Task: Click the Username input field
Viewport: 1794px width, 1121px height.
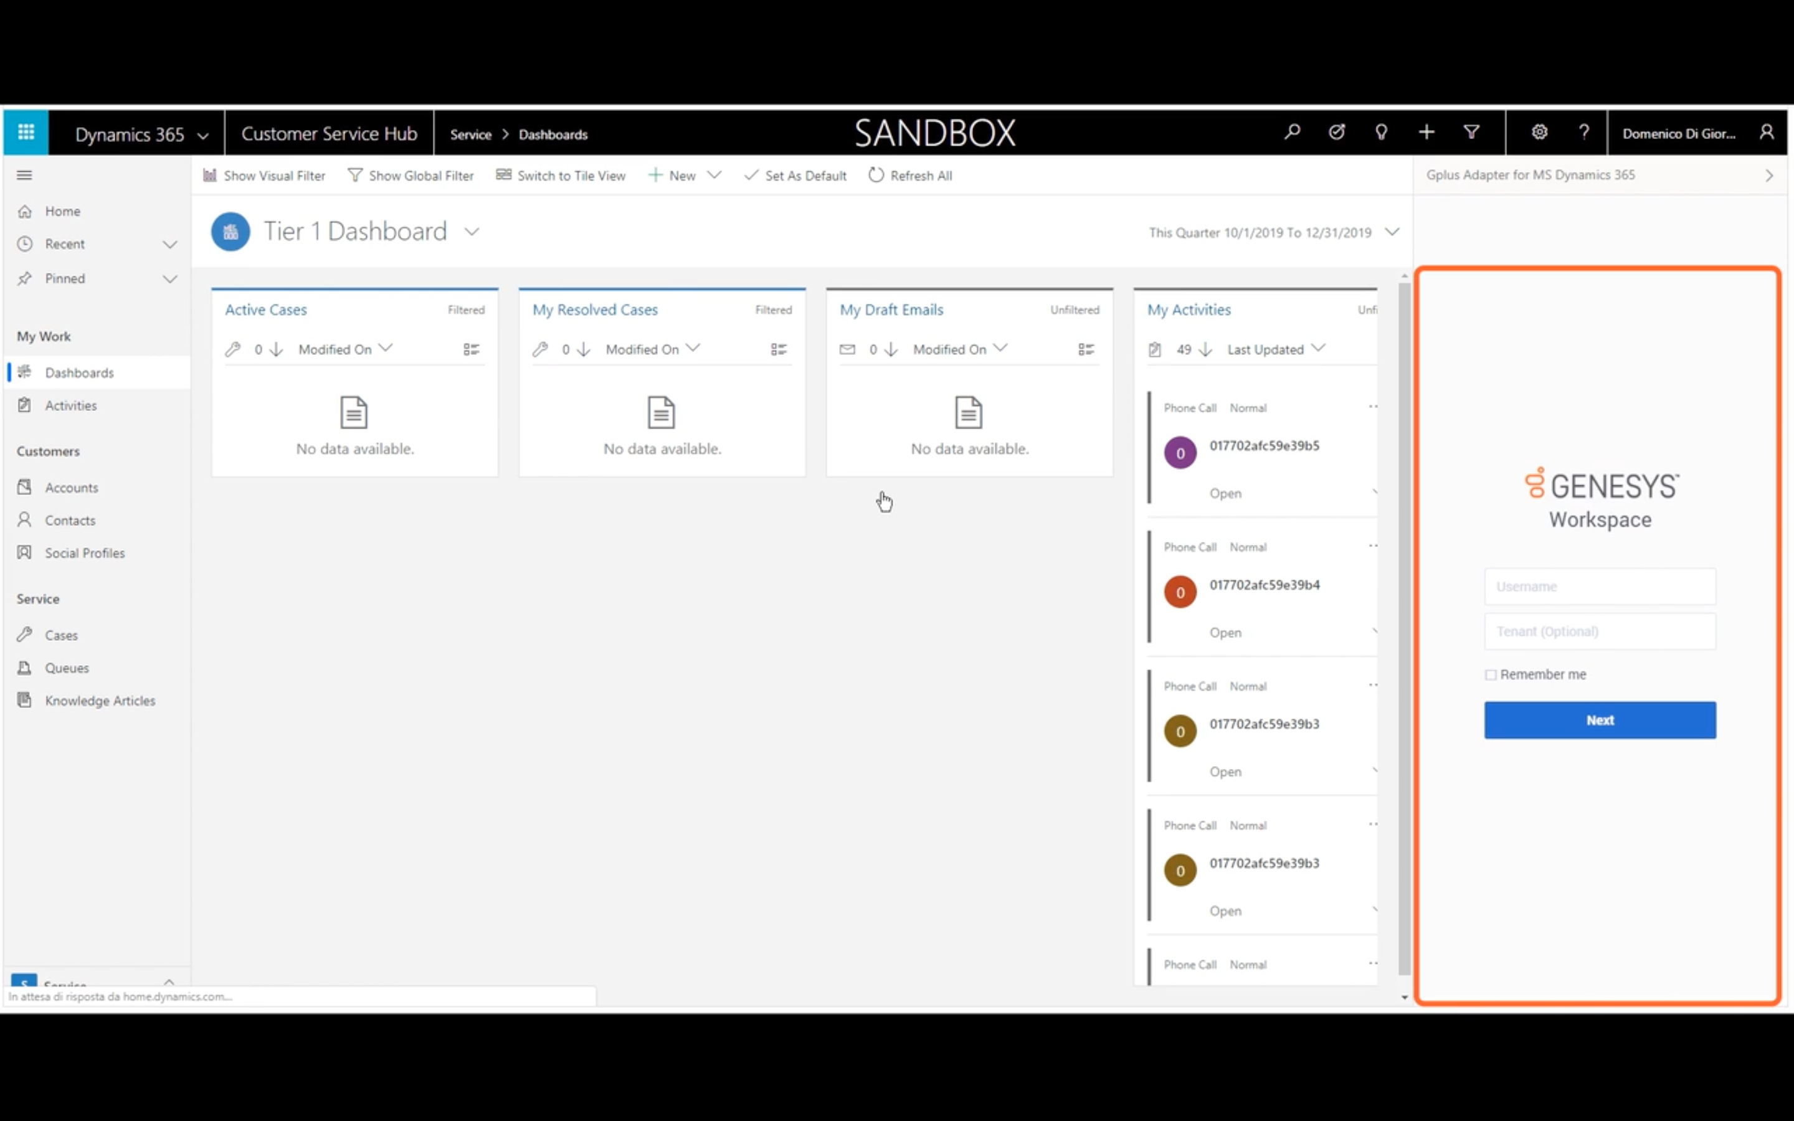Action: click(1600, 587)
